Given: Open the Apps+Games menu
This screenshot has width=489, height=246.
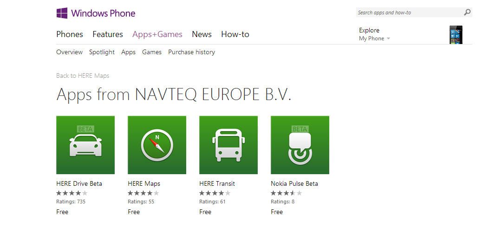Looking at the screenshot, I should (x=157, y=34).
